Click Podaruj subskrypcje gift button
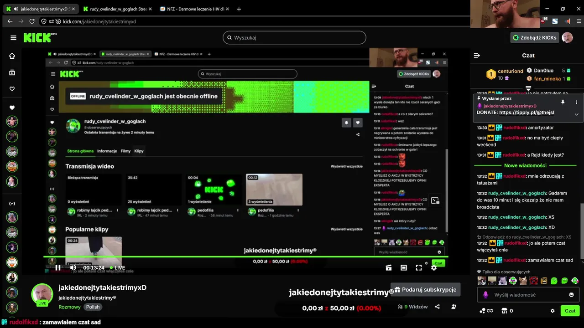The image size is (584, 328). 425,290
